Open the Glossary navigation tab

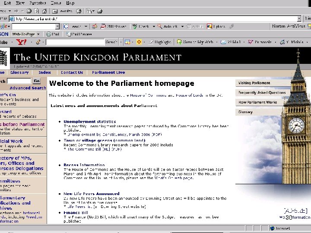19,72
